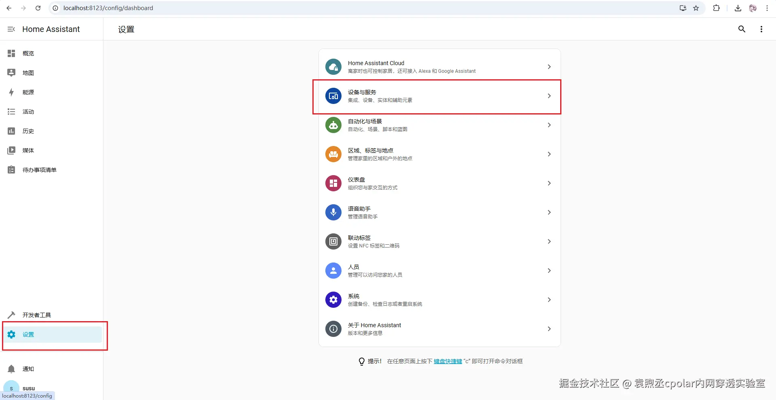The height and width of the screenshot is (400, 776).
Task: Click the 设置 NFC 标签和二维码 description text
Action: (x=373, y=246)
